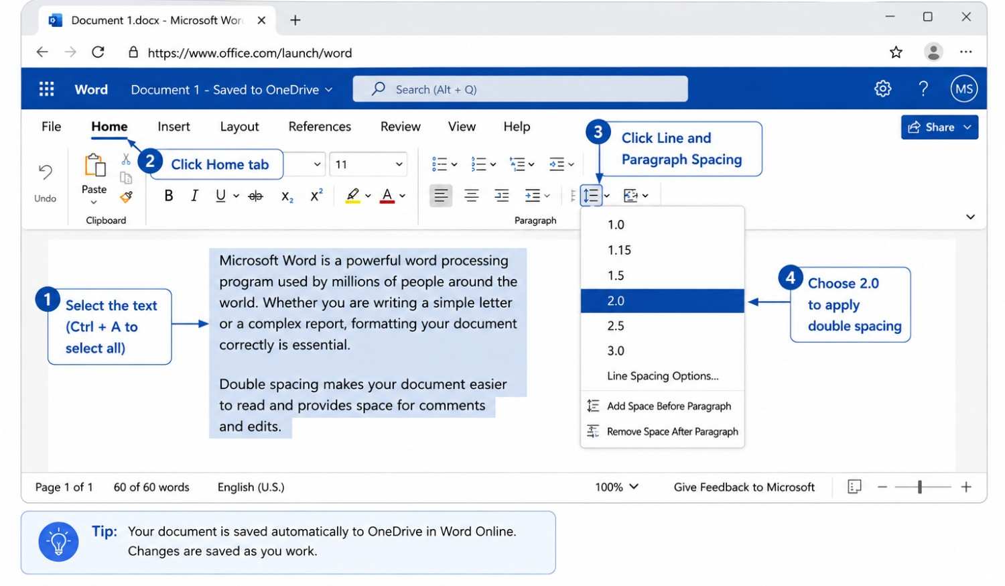This screenshot has width=1005, height=586.
Task: Toggle Subscript formatting
Action: (x=287, y=196)
